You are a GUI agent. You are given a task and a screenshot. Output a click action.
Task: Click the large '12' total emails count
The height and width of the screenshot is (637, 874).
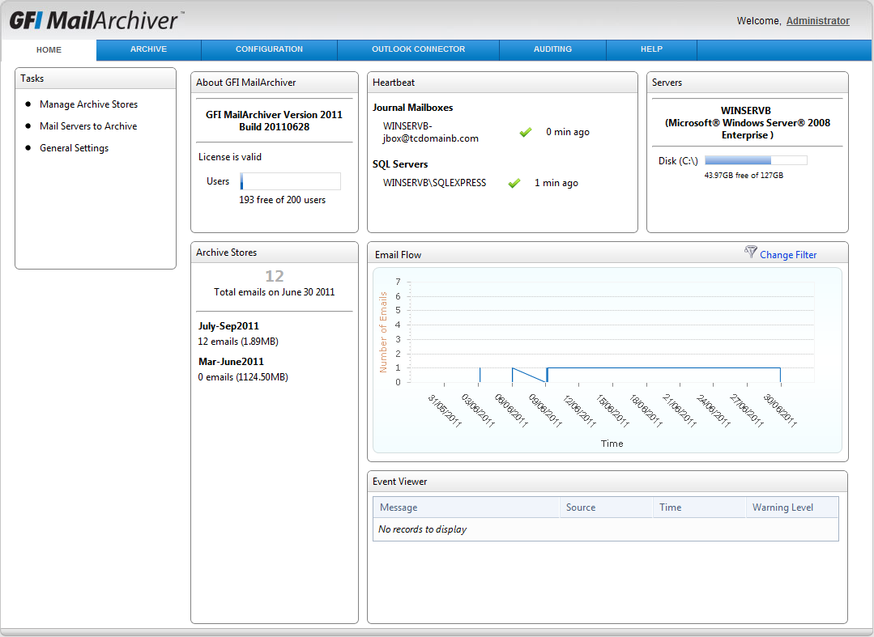pyautogui.click(x=275, y=276)
